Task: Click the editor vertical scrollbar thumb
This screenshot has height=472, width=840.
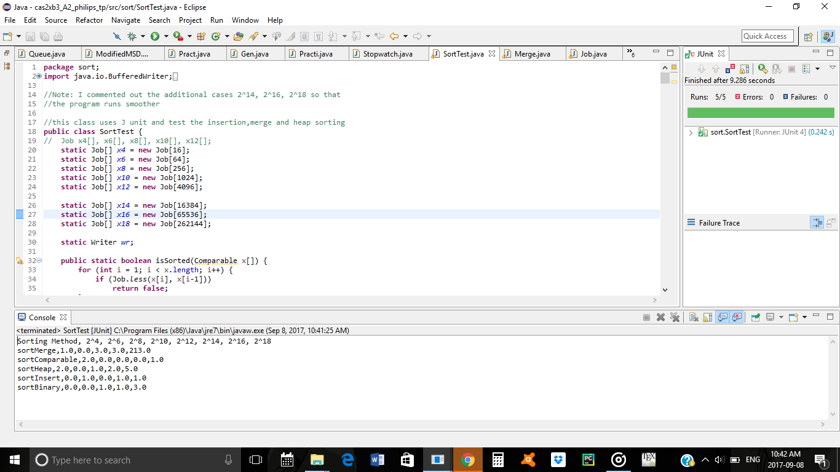Action: click(x=665, y=78)
